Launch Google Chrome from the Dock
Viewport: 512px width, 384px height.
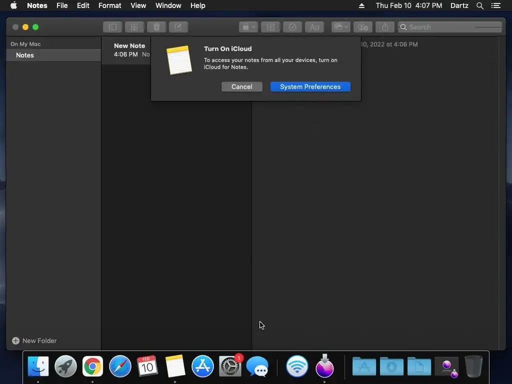[x=92, y=366]
